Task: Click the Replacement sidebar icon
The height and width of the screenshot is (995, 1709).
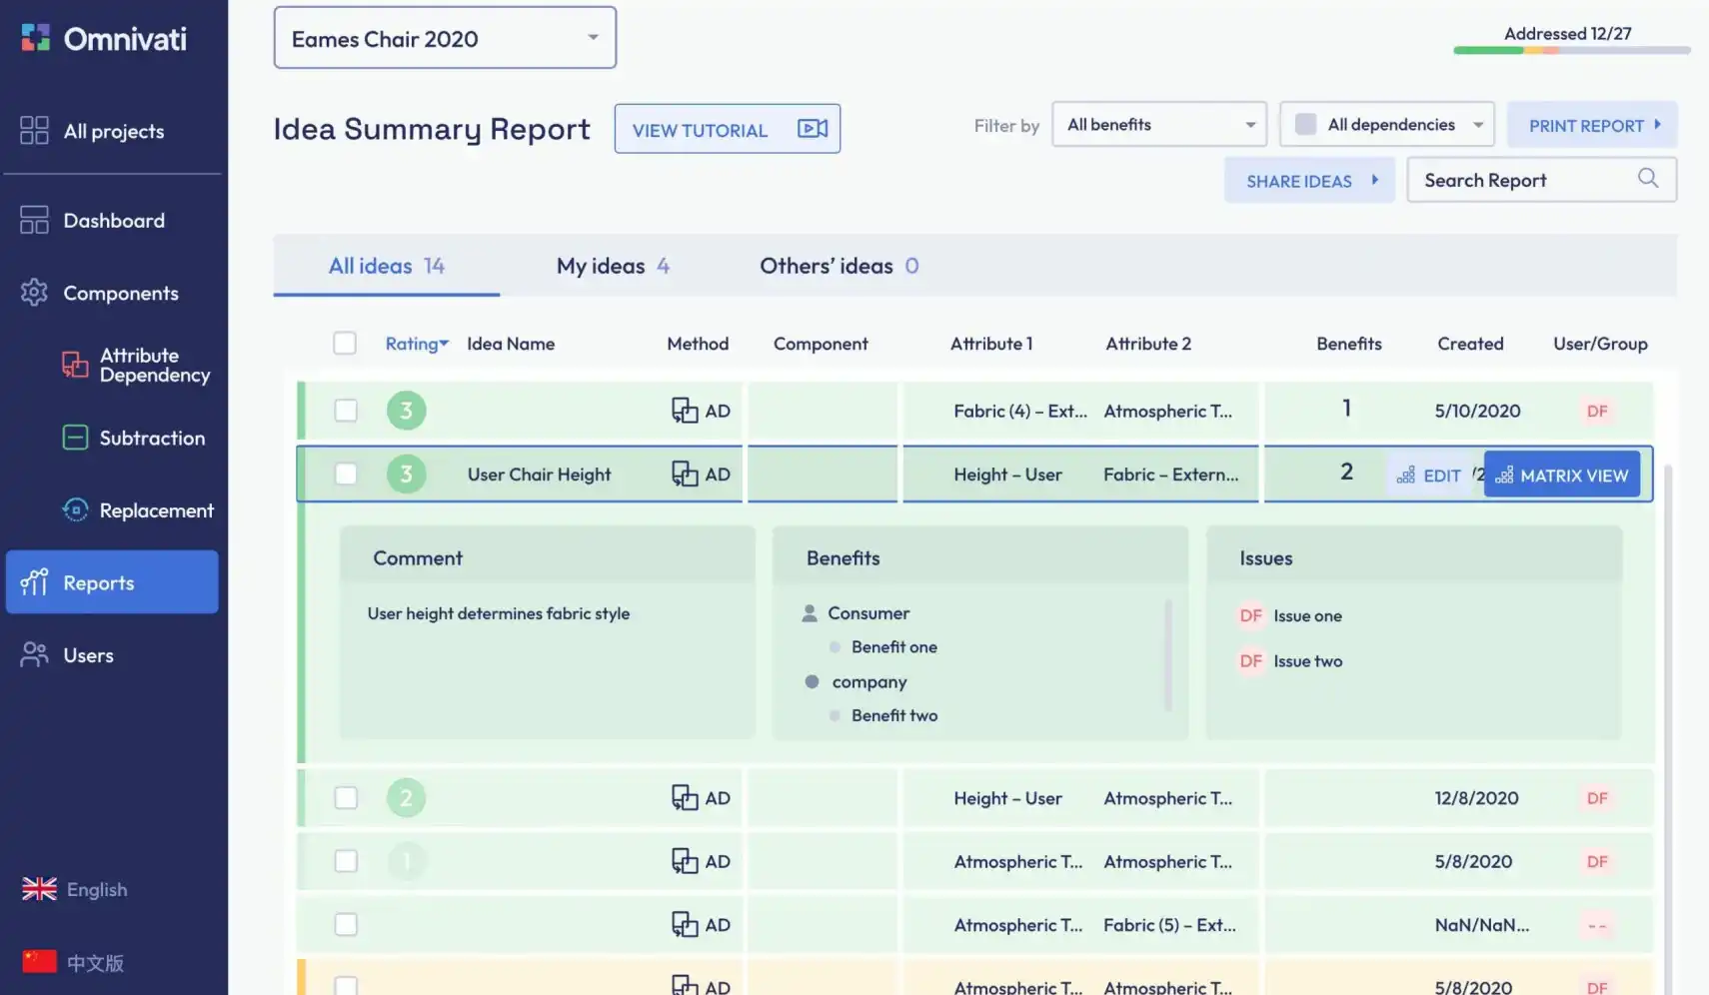Action: (75, 509)
